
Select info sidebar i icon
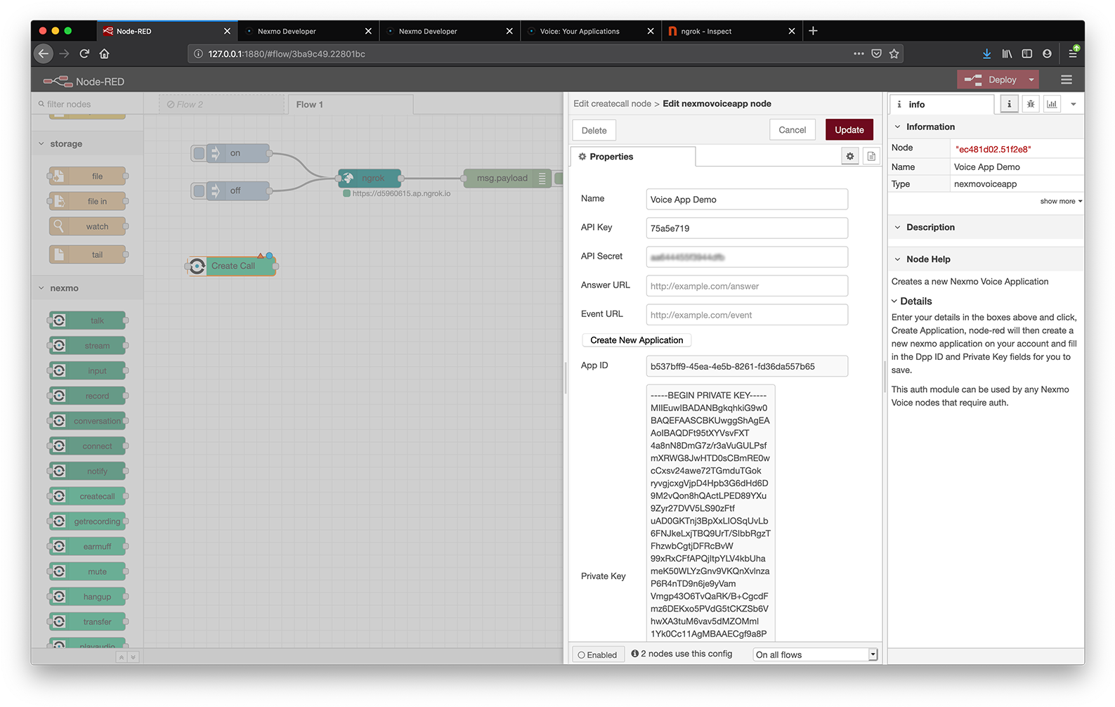1010,104
